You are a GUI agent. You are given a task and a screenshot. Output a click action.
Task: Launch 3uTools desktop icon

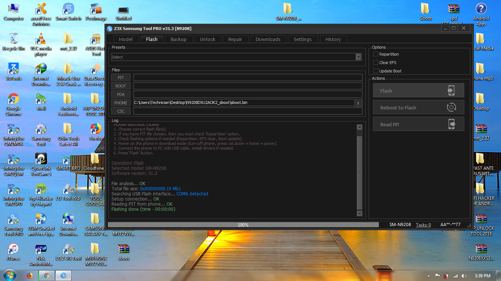pyautogui.click(x=14, y=72)
